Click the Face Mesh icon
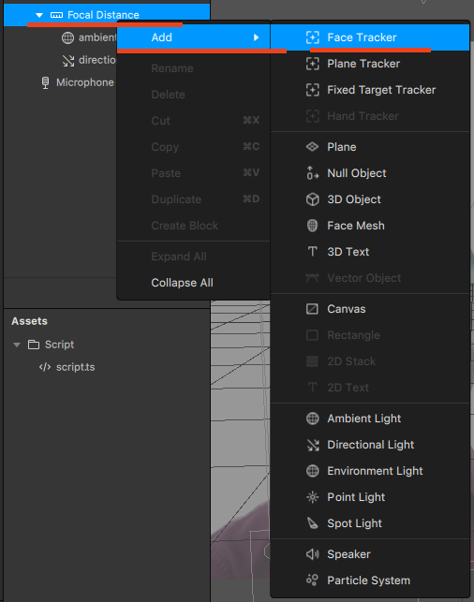 [x=312, y=226]
